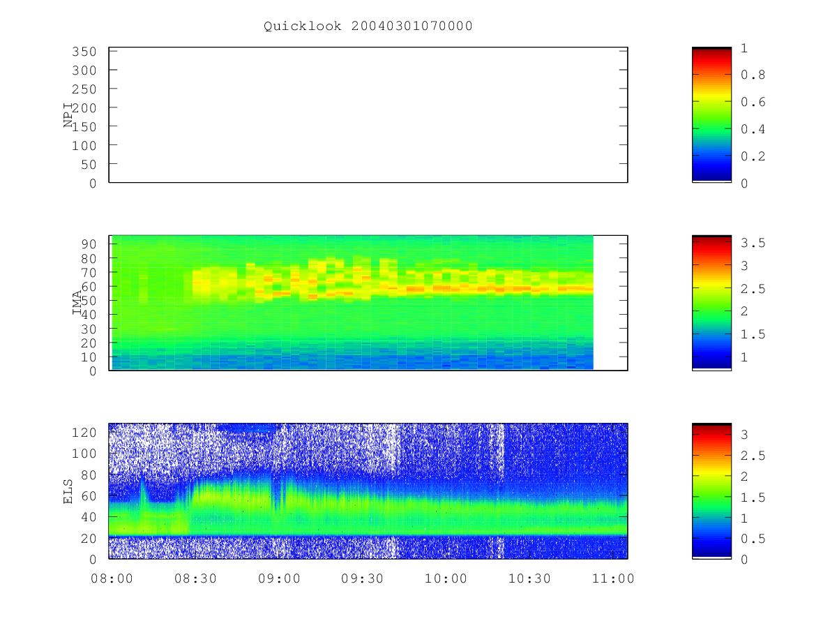837x628 pixels.
Task: Click the '0.4' label on the NPI colorbar
Action: 753,129
